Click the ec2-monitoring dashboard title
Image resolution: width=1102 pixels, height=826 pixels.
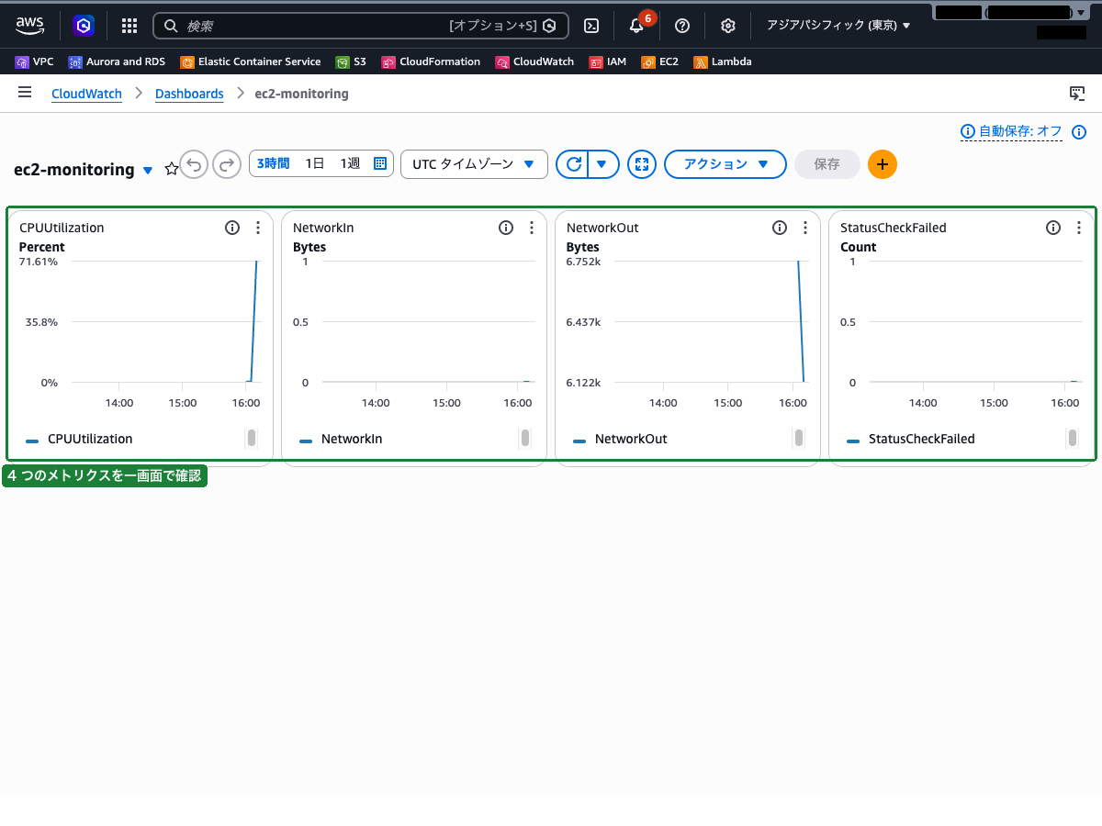coord(74,170)
